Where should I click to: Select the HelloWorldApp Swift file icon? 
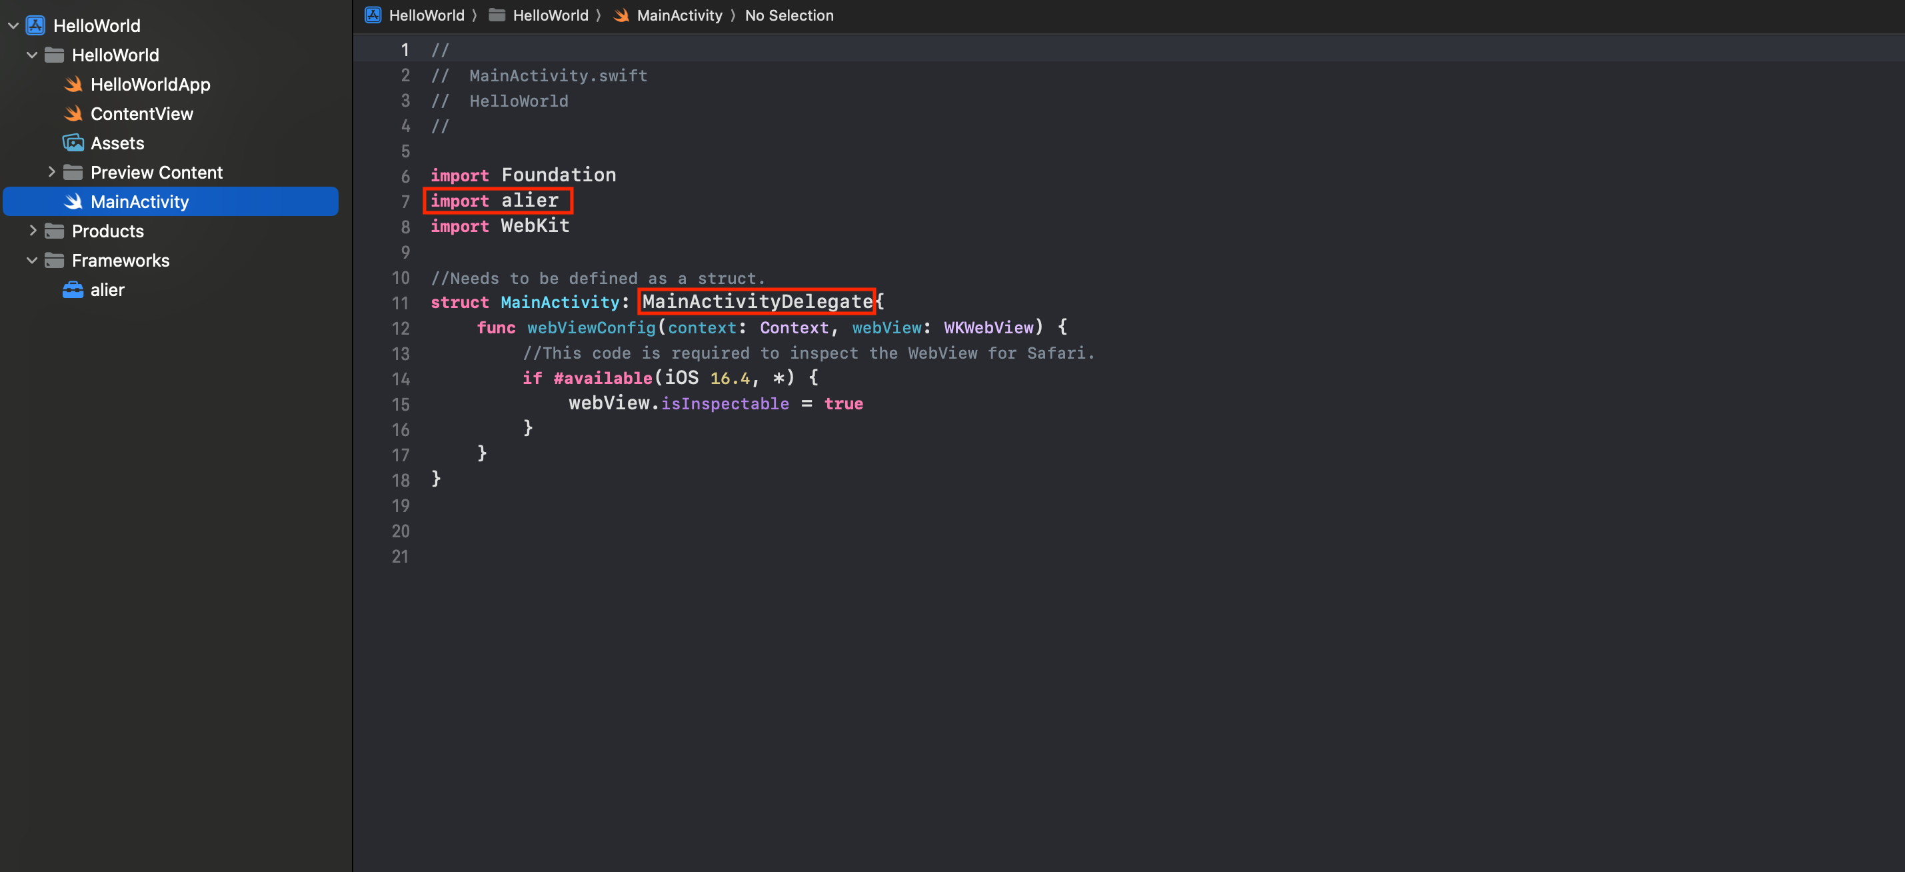pyautogui.click(x=73, y=83)
